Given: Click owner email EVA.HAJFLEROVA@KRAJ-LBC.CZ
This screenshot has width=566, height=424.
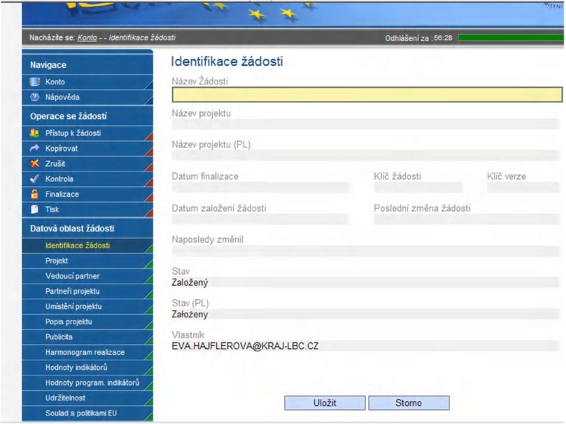Looking at the screenshot, I should (x=245, y=346).
